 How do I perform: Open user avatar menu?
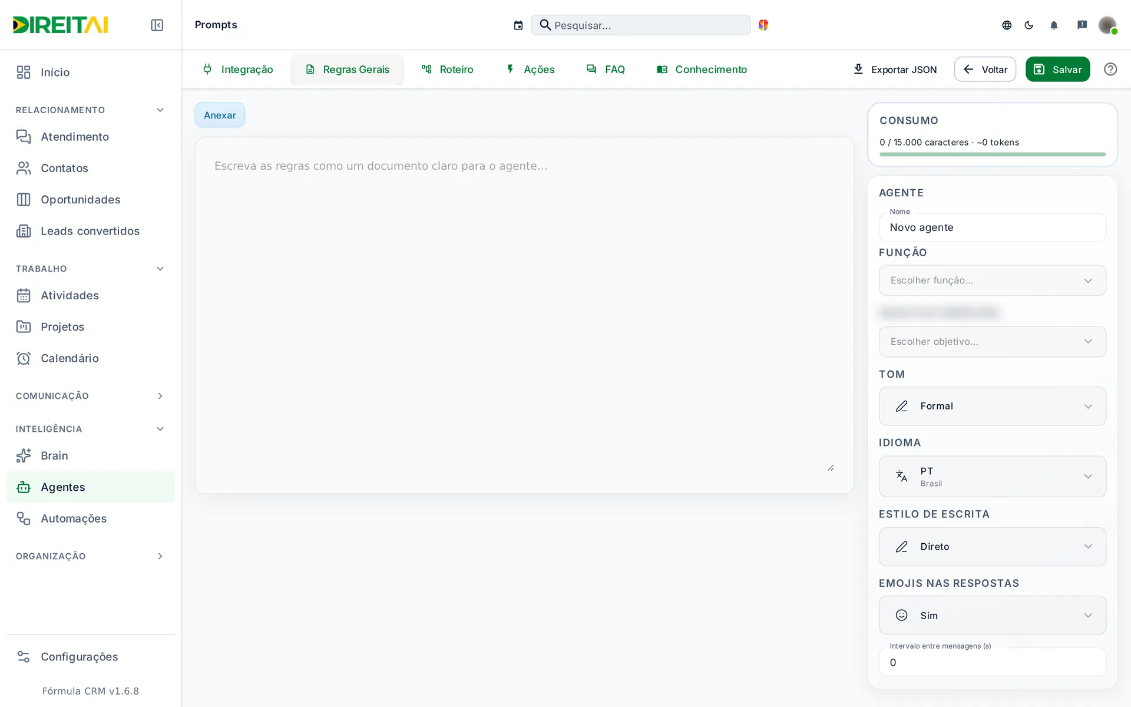click(1107, 25)
